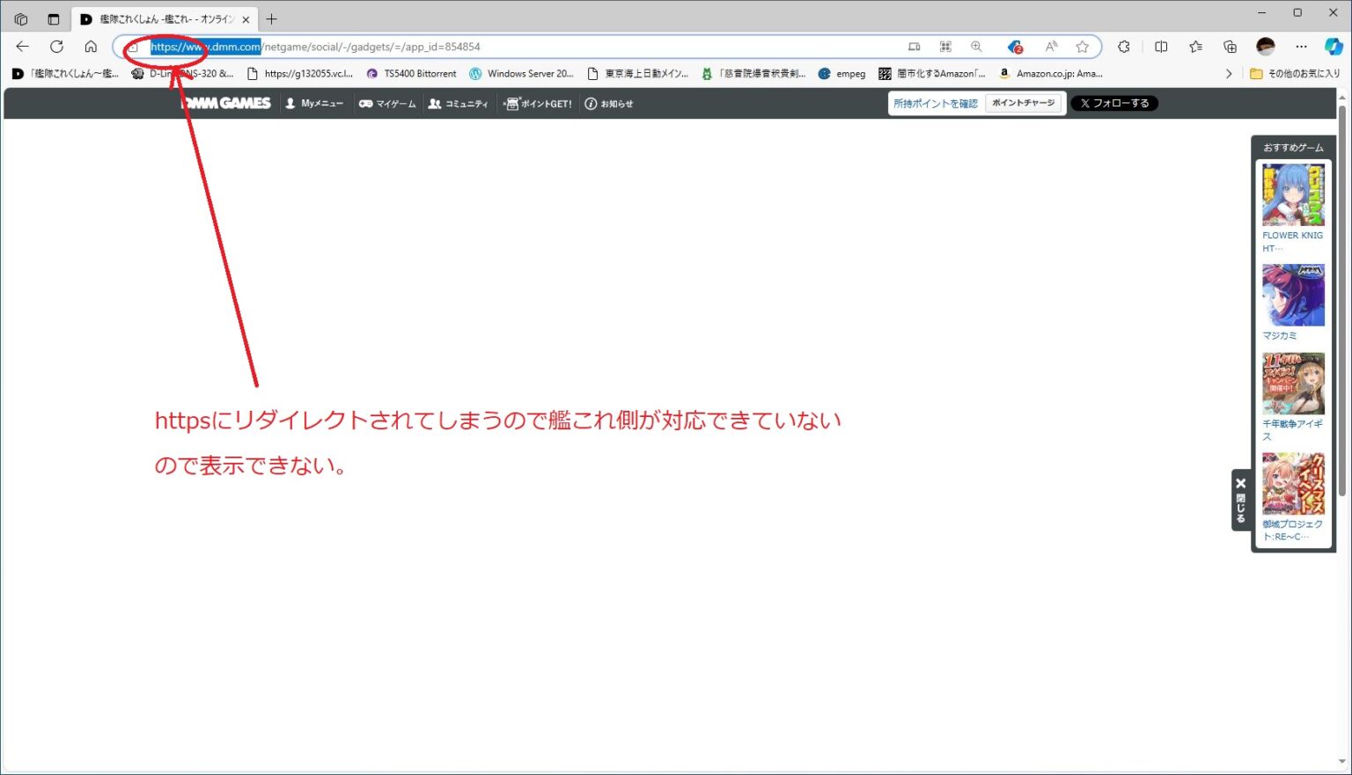Select the マイゲーム gamepad icon
The image size is (1352, 775).
366,103
